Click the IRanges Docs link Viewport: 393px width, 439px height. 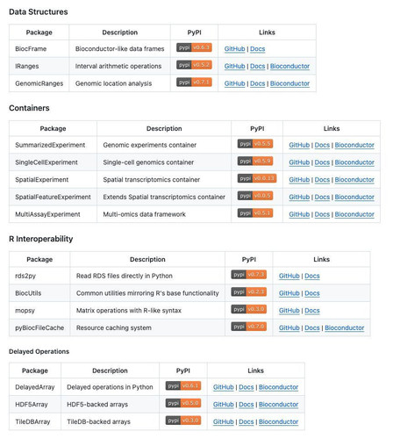coord(257,66)
